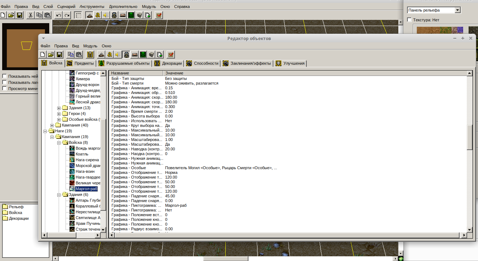Switch to the 'Предметы' tab
Viewport: 478px width, 261px height.
[81, 64]
